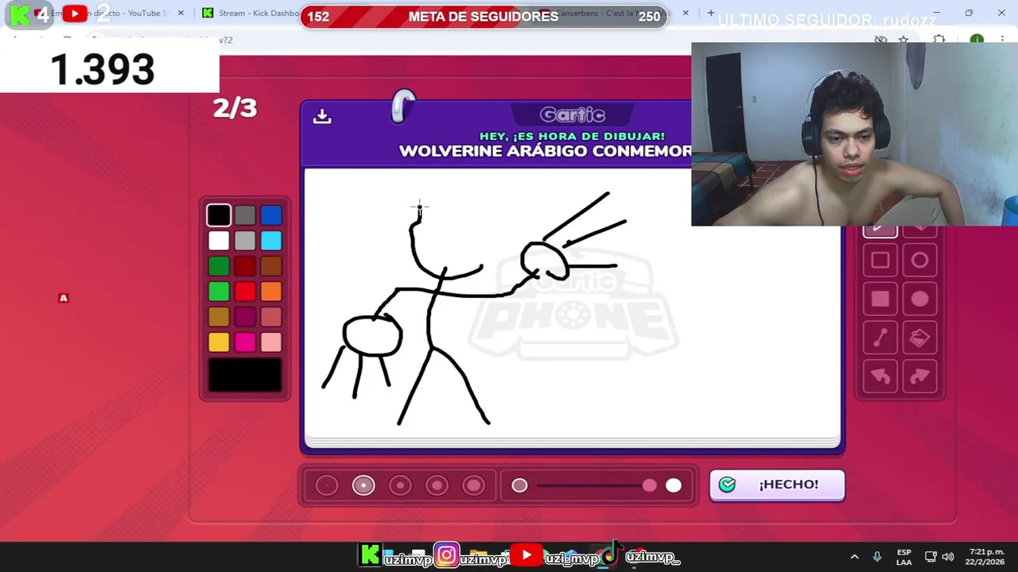Pick the dark red color swatch
This screenshot has height=572, width=1018.
pos(245,266)
